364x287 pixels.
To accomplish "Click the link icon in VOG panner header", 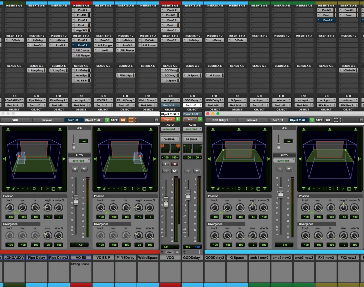I will pyautogui.click(x=123, y=120).
